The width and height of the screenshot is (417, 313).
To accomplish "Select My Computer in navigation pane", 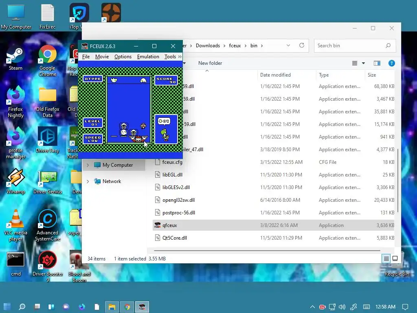I will point(114,165).
